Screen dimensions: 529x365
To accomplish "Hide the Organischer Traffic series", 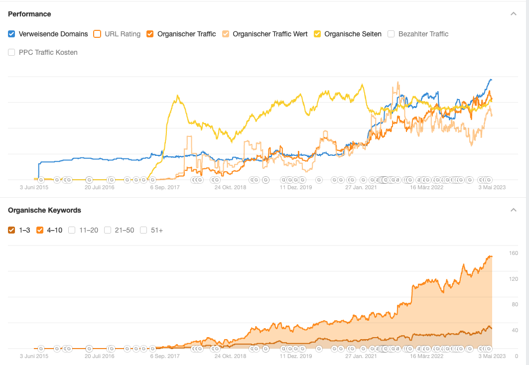I will click(149, 34).
